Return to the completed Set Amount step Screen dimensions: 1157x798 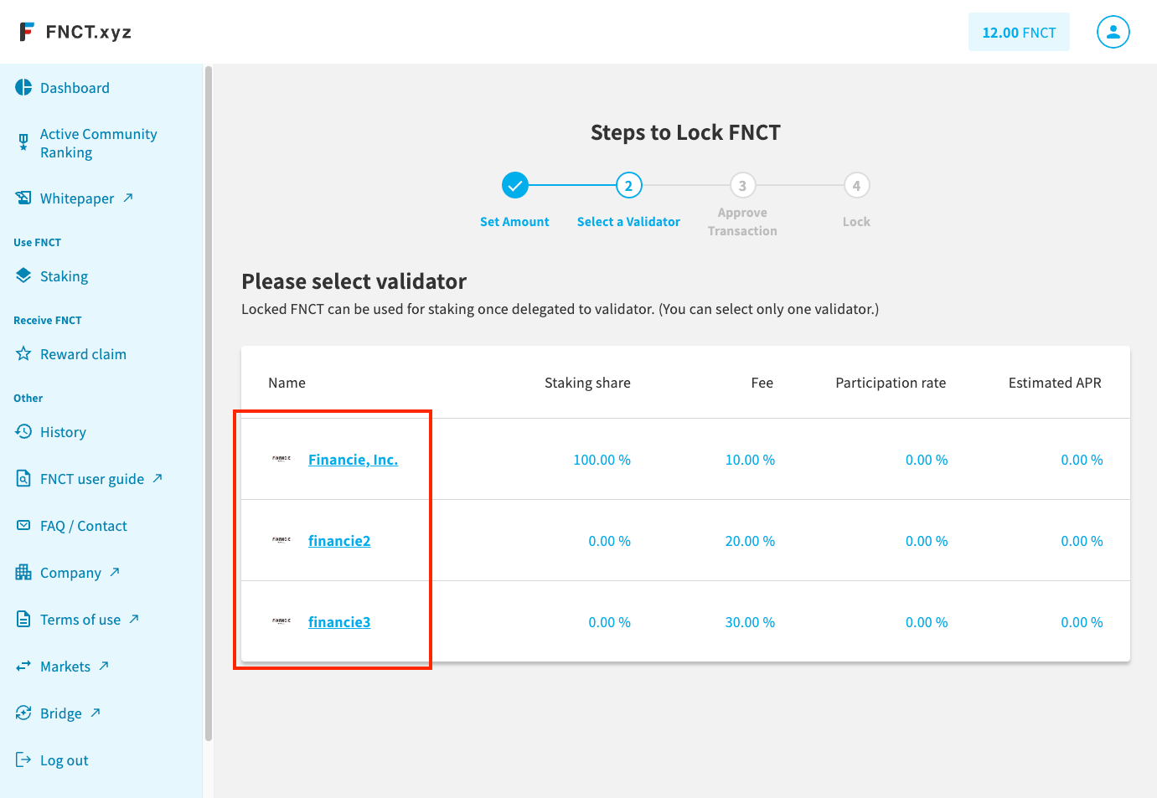click(x=515, y=185)
